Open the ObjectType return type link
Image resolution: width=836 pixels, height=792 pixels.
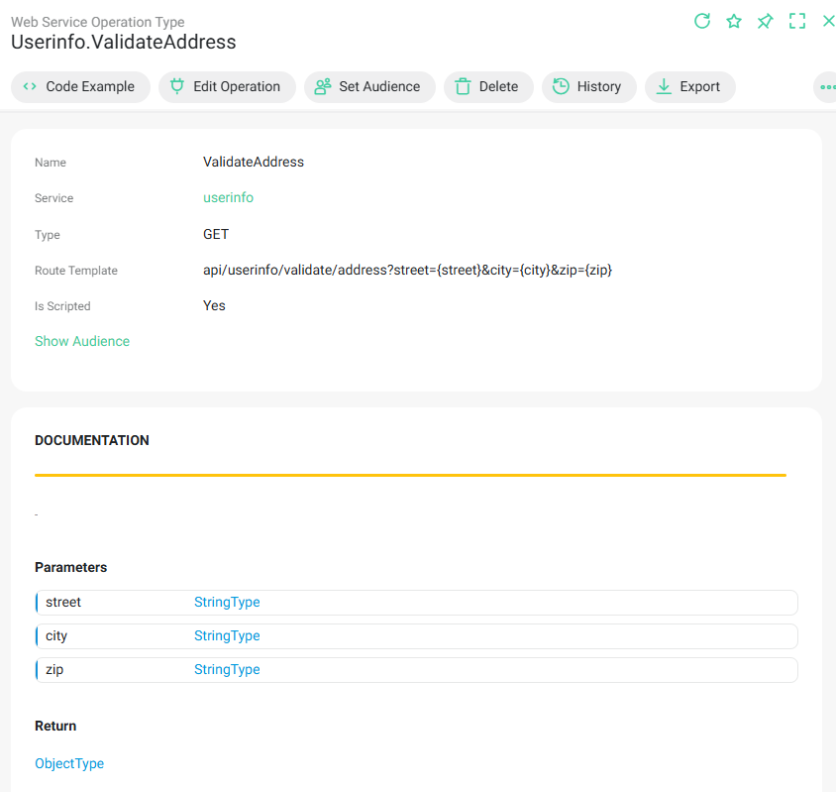point(69,764)
